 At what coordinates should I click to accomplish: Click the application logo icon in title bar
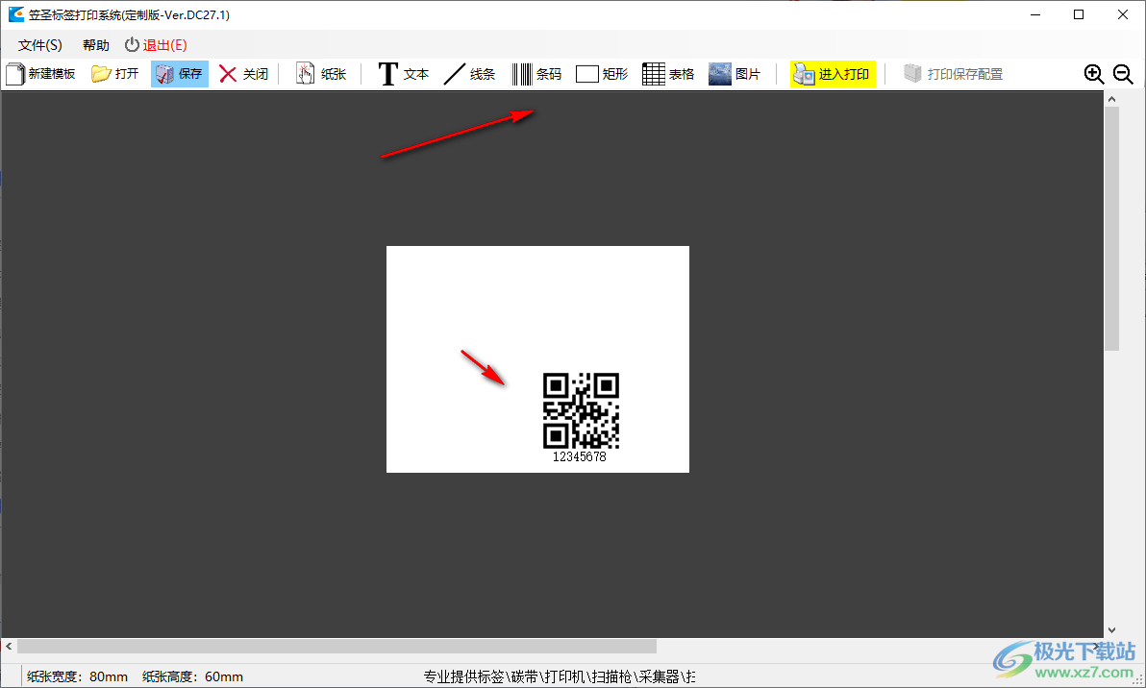pyautogui.click(x=16, y=14)
